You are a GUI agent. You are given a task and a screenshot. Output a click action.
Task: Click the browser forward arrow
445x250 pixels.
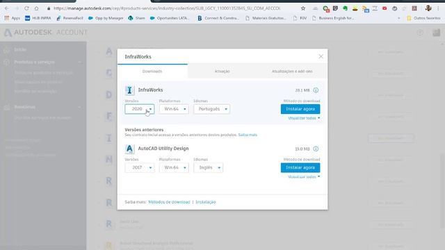click(17, 8)
